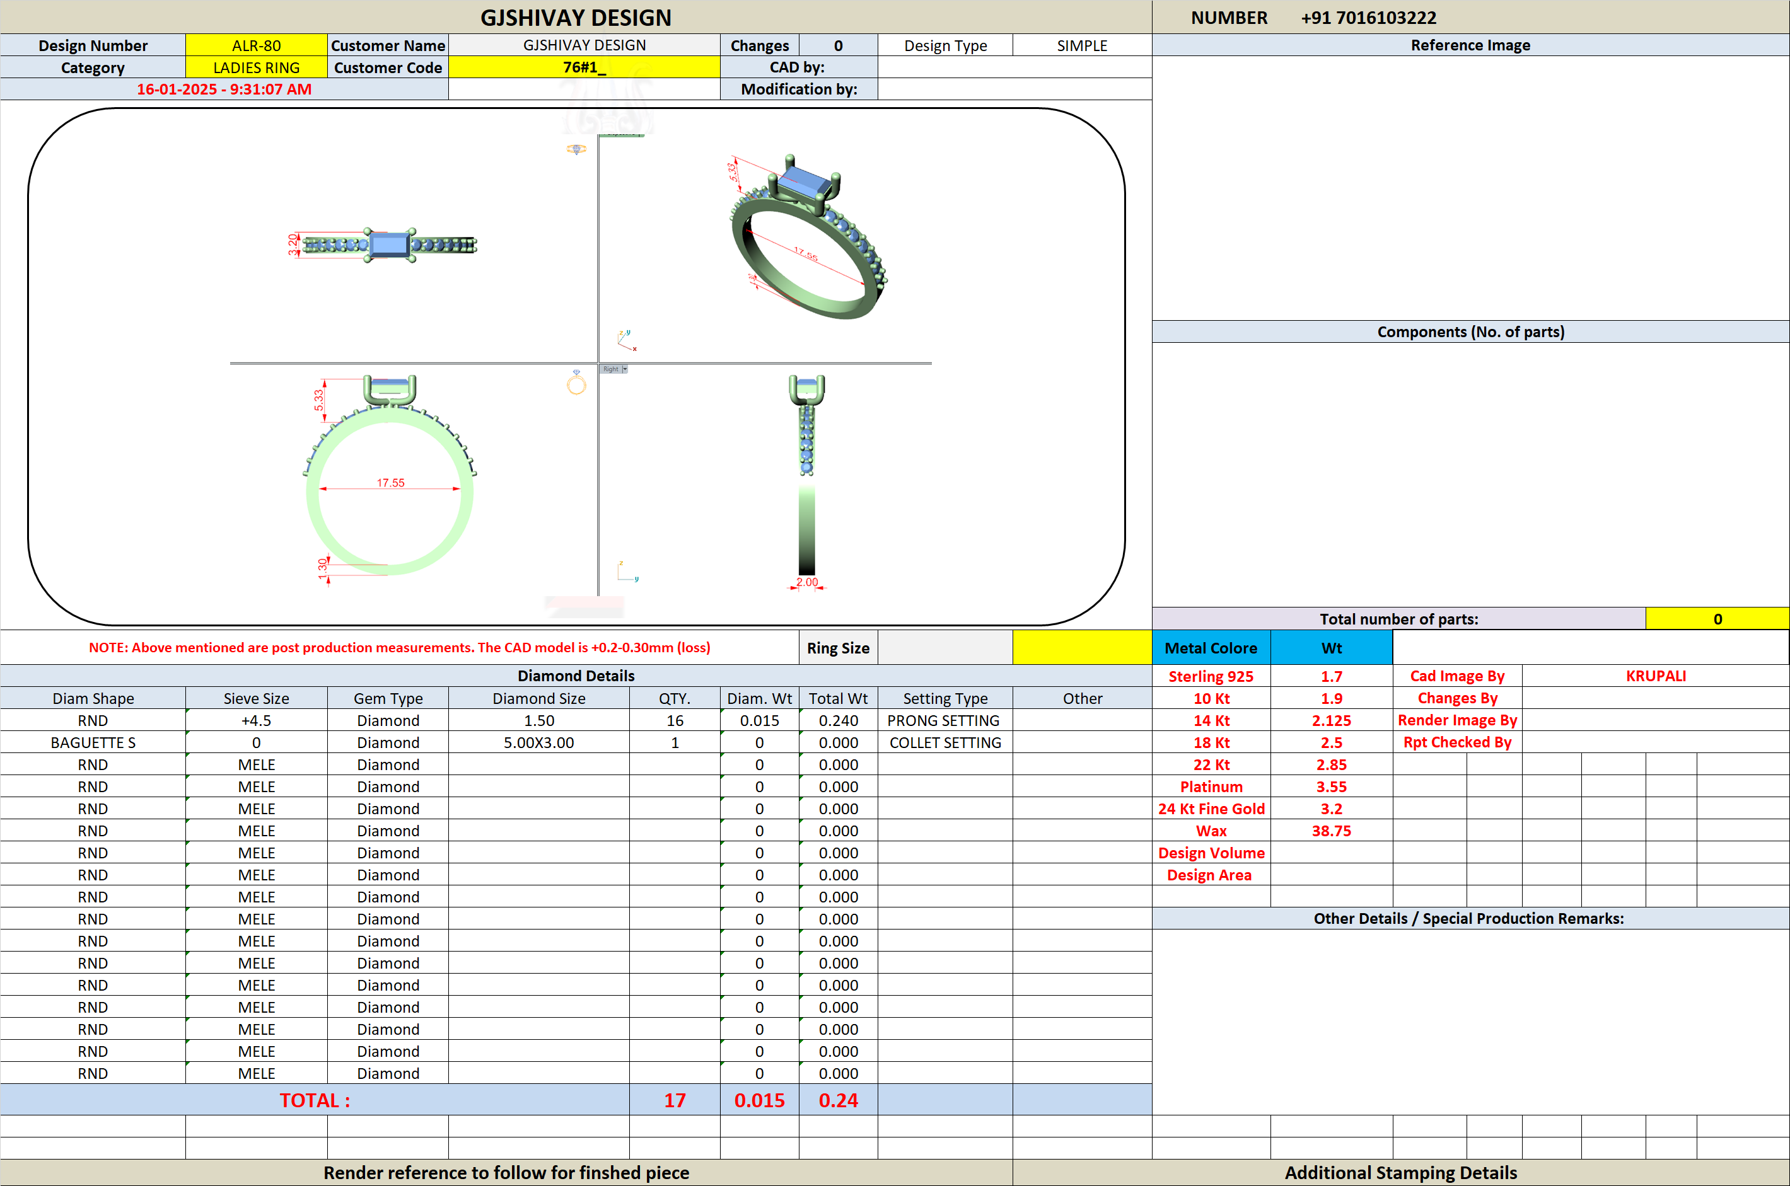Click the GJSHIVAY DESIGN customer name cell
Viewport: 1790px width, 1186px height.
tap(584, 45)
